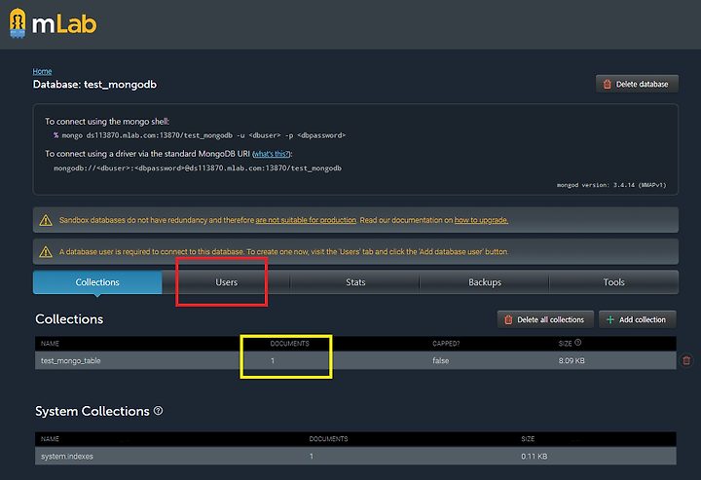Click the 0.11 KB size value
This screenshot has width=701, height=480.
(534, 457)
